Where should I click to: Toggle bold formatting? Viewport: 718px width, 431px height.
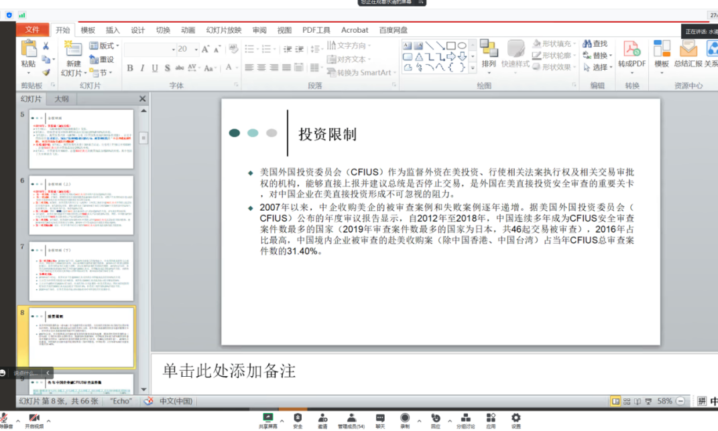coord(130,68)
